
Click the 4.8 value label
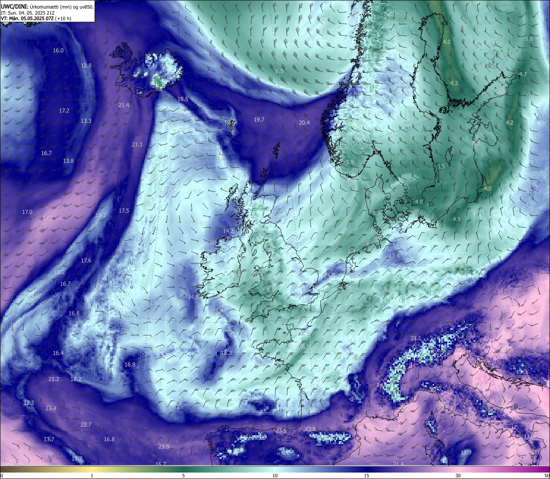tap(419, 201)
